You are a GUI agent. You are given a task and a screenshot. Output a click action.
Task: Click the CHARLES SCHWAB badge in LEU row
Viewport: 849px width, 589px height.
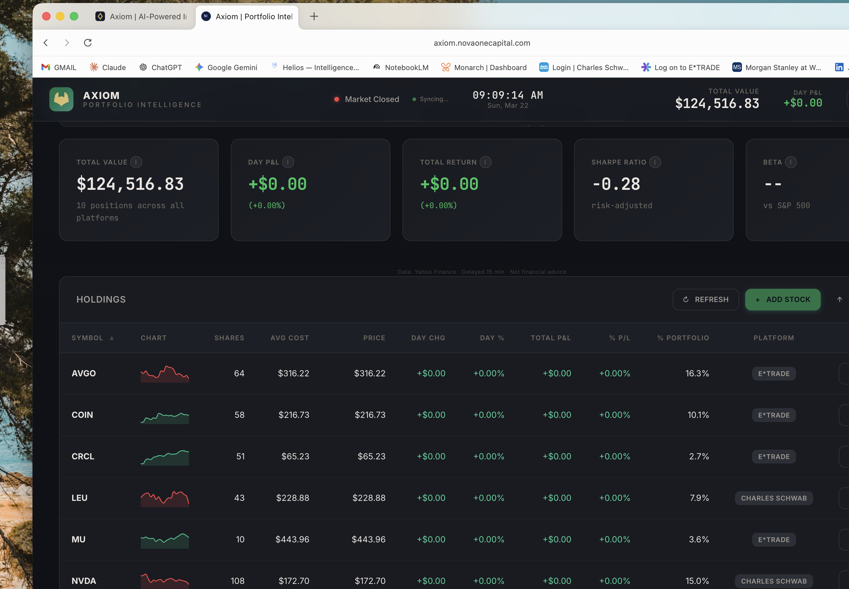(774, 498)
